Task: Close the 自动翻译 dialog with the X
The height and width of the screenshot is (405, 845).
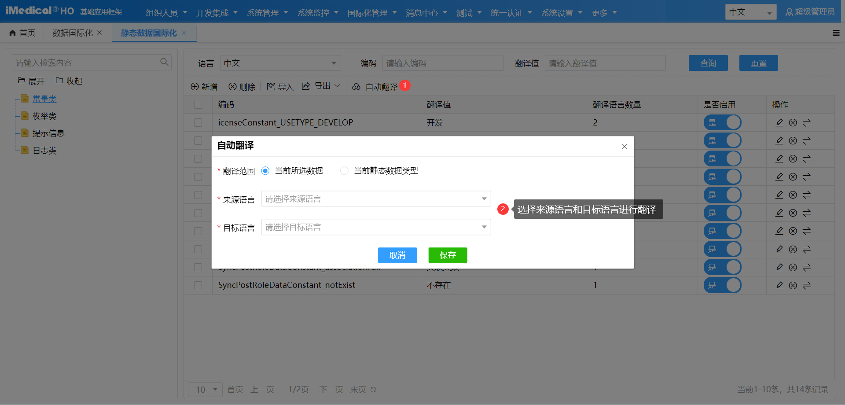Action: pyautogui.click(x=624, y=147)
